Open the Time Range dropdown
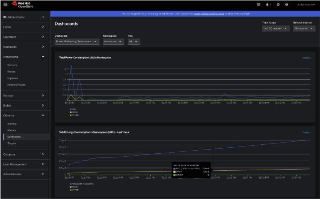Viewport: 320px width, 199px height. pos(276,28)
